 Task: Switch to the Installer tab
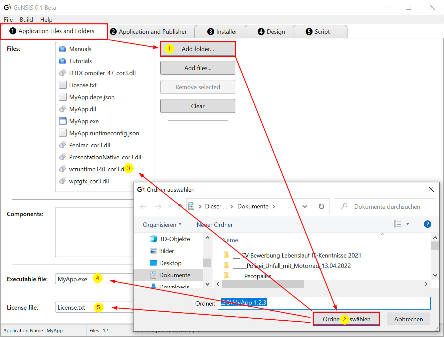(x=220, y=32)
